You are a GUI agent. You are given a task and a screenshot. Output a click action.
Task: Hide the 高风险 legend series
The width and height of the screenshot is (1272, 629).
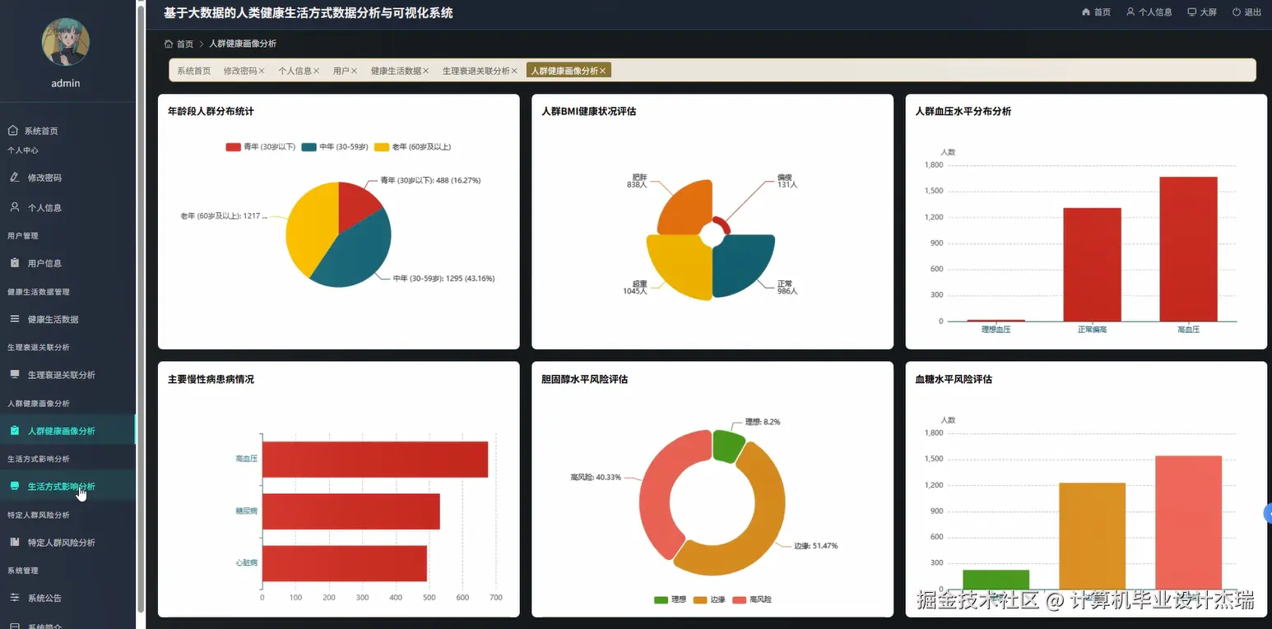pos(752,599)
